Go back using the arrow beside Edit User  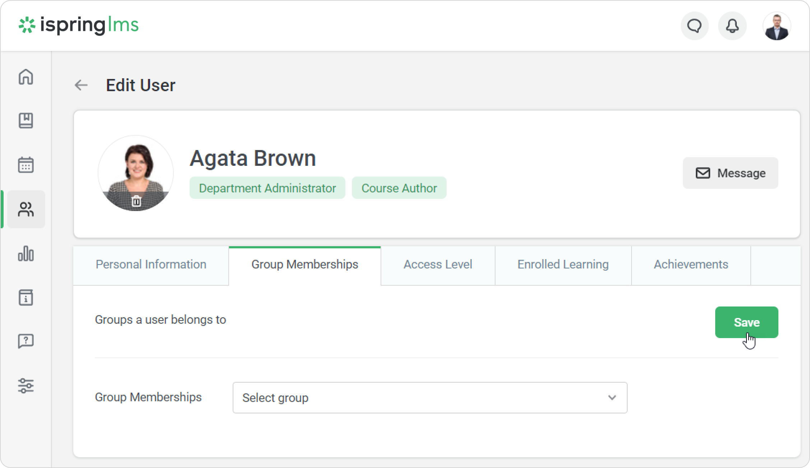81,85
